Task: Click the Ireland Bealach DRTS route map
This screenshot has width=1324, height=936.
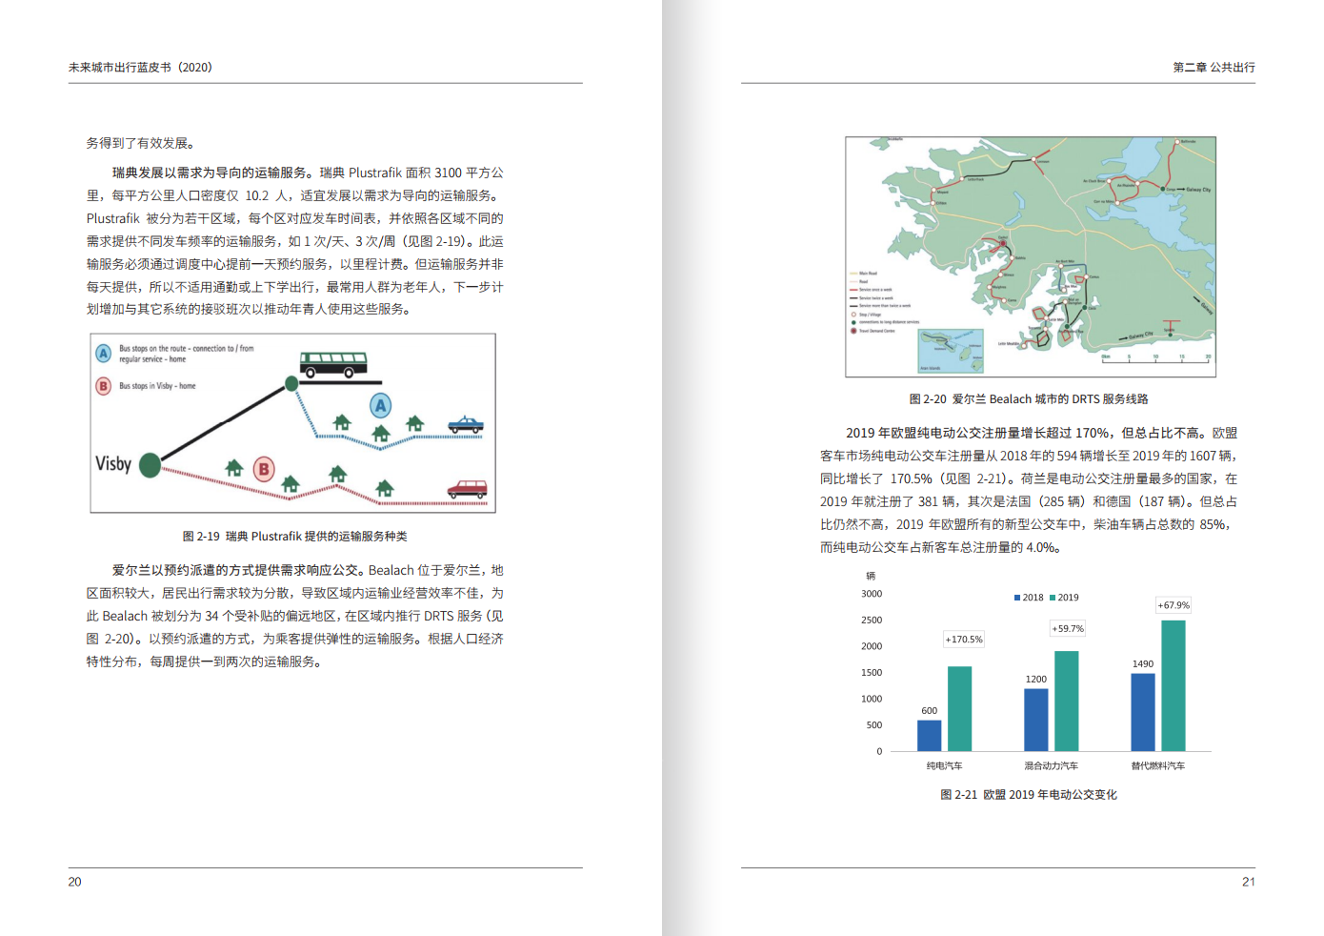Action: pyautogui.click(x=1030, y=256)
